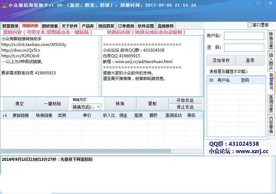The height and width of the screenshot is (194, 276).
Task: Click the app logo icon in title bar
Action: (x=4, y=5)
